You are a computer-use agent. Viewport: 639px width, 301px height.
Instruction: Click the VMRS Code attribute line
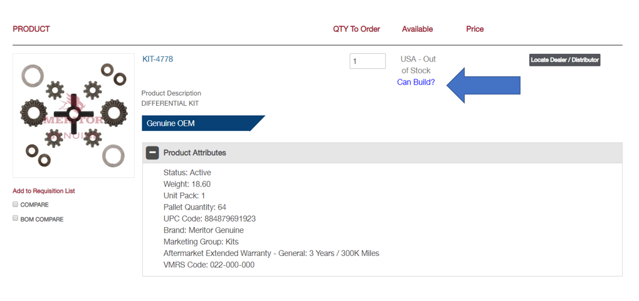point(209,265)
